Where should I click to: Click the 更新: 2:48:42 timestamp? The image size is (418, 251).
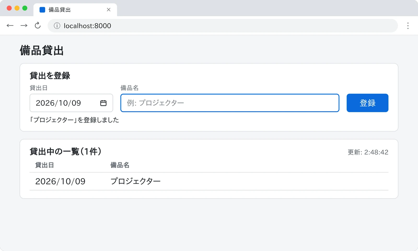pyautogui.click(x=368, y=152)
